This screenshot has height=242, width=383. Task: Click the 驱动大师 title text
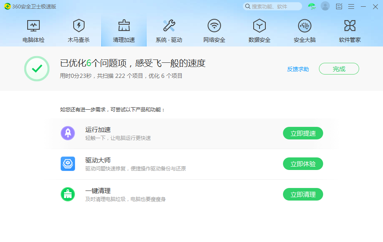pyautogui.click(x=98, y=160)
